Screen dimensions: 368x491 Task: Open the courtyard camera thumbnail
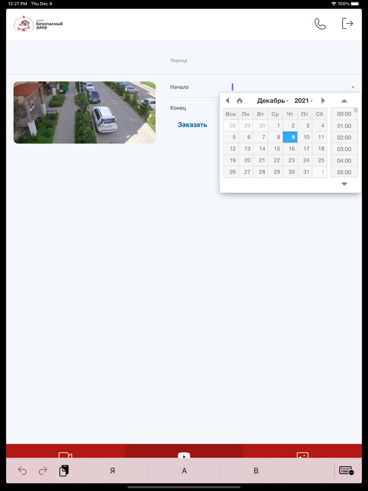pos(85,112)
